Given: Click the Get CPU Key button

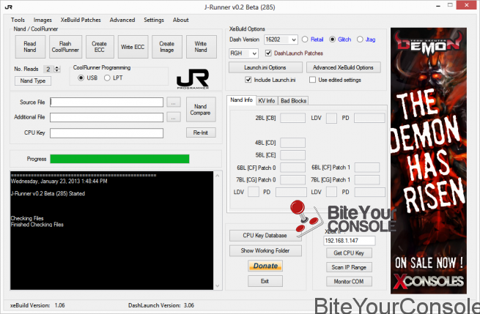Looking at the screenshot, I should click(349, 253).
